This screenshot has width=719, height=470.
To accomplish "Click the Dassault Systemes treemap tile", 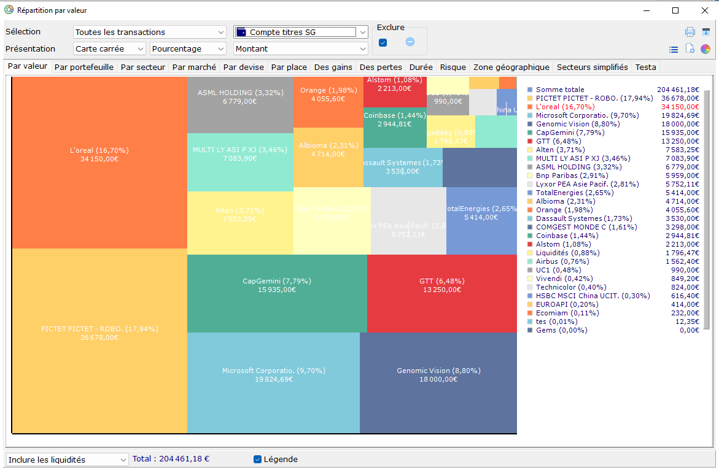I will pos(403,168).
